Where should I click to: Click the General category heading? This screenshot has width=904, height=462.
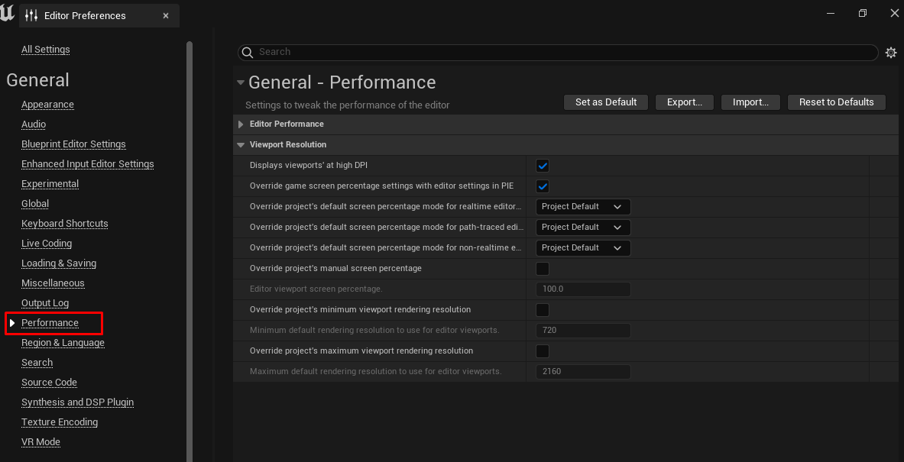(37, 80)
